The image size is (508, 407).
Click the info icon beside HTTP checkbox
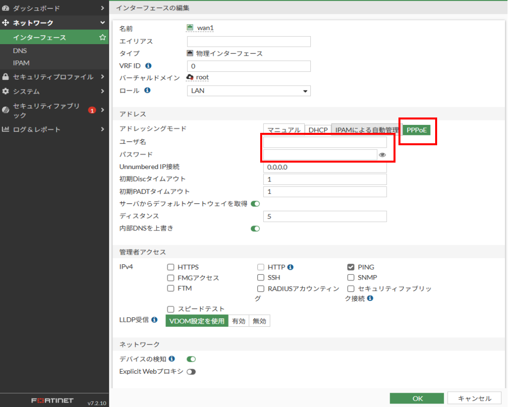pos(290,267)
